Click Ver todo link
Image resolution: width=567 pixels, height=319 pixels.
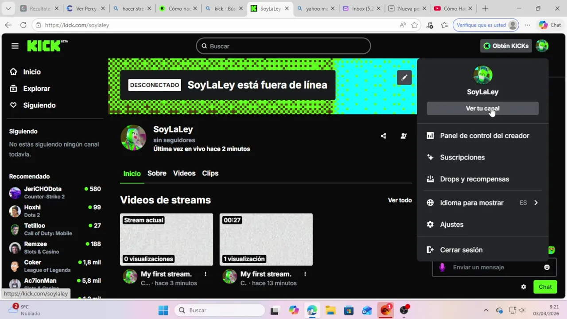[x=400, y=200]
